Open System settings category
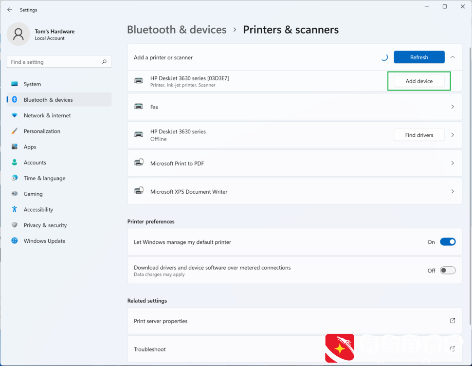This screenshot has height=366, width=472. point(59,84)
